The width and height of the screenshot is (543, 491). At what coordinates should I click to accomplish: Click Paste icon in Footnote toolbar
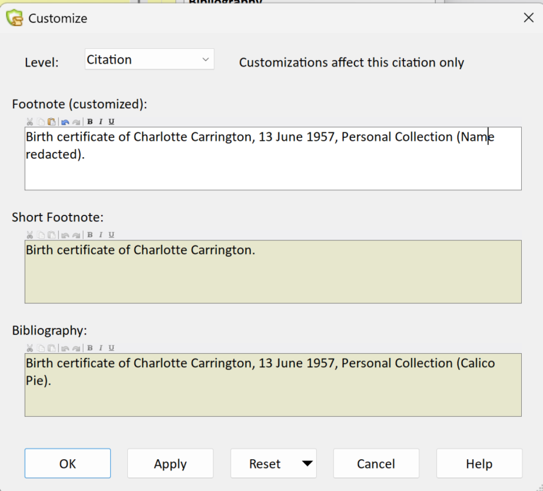point(52,122)
